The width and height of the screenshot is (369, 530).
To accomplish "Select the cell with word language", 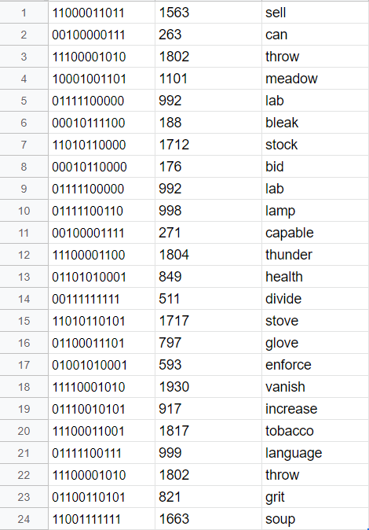I will point(315,453).
